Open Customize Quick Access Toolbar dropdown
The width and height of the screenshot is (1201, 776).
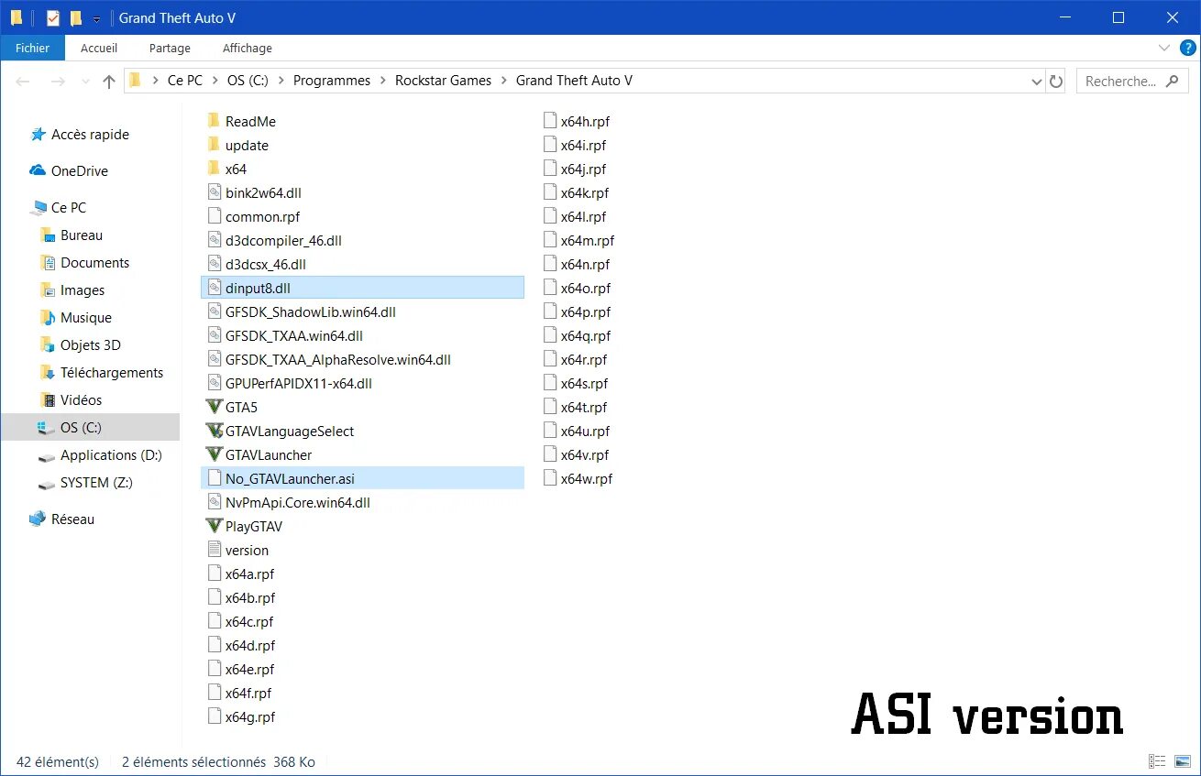96,18
